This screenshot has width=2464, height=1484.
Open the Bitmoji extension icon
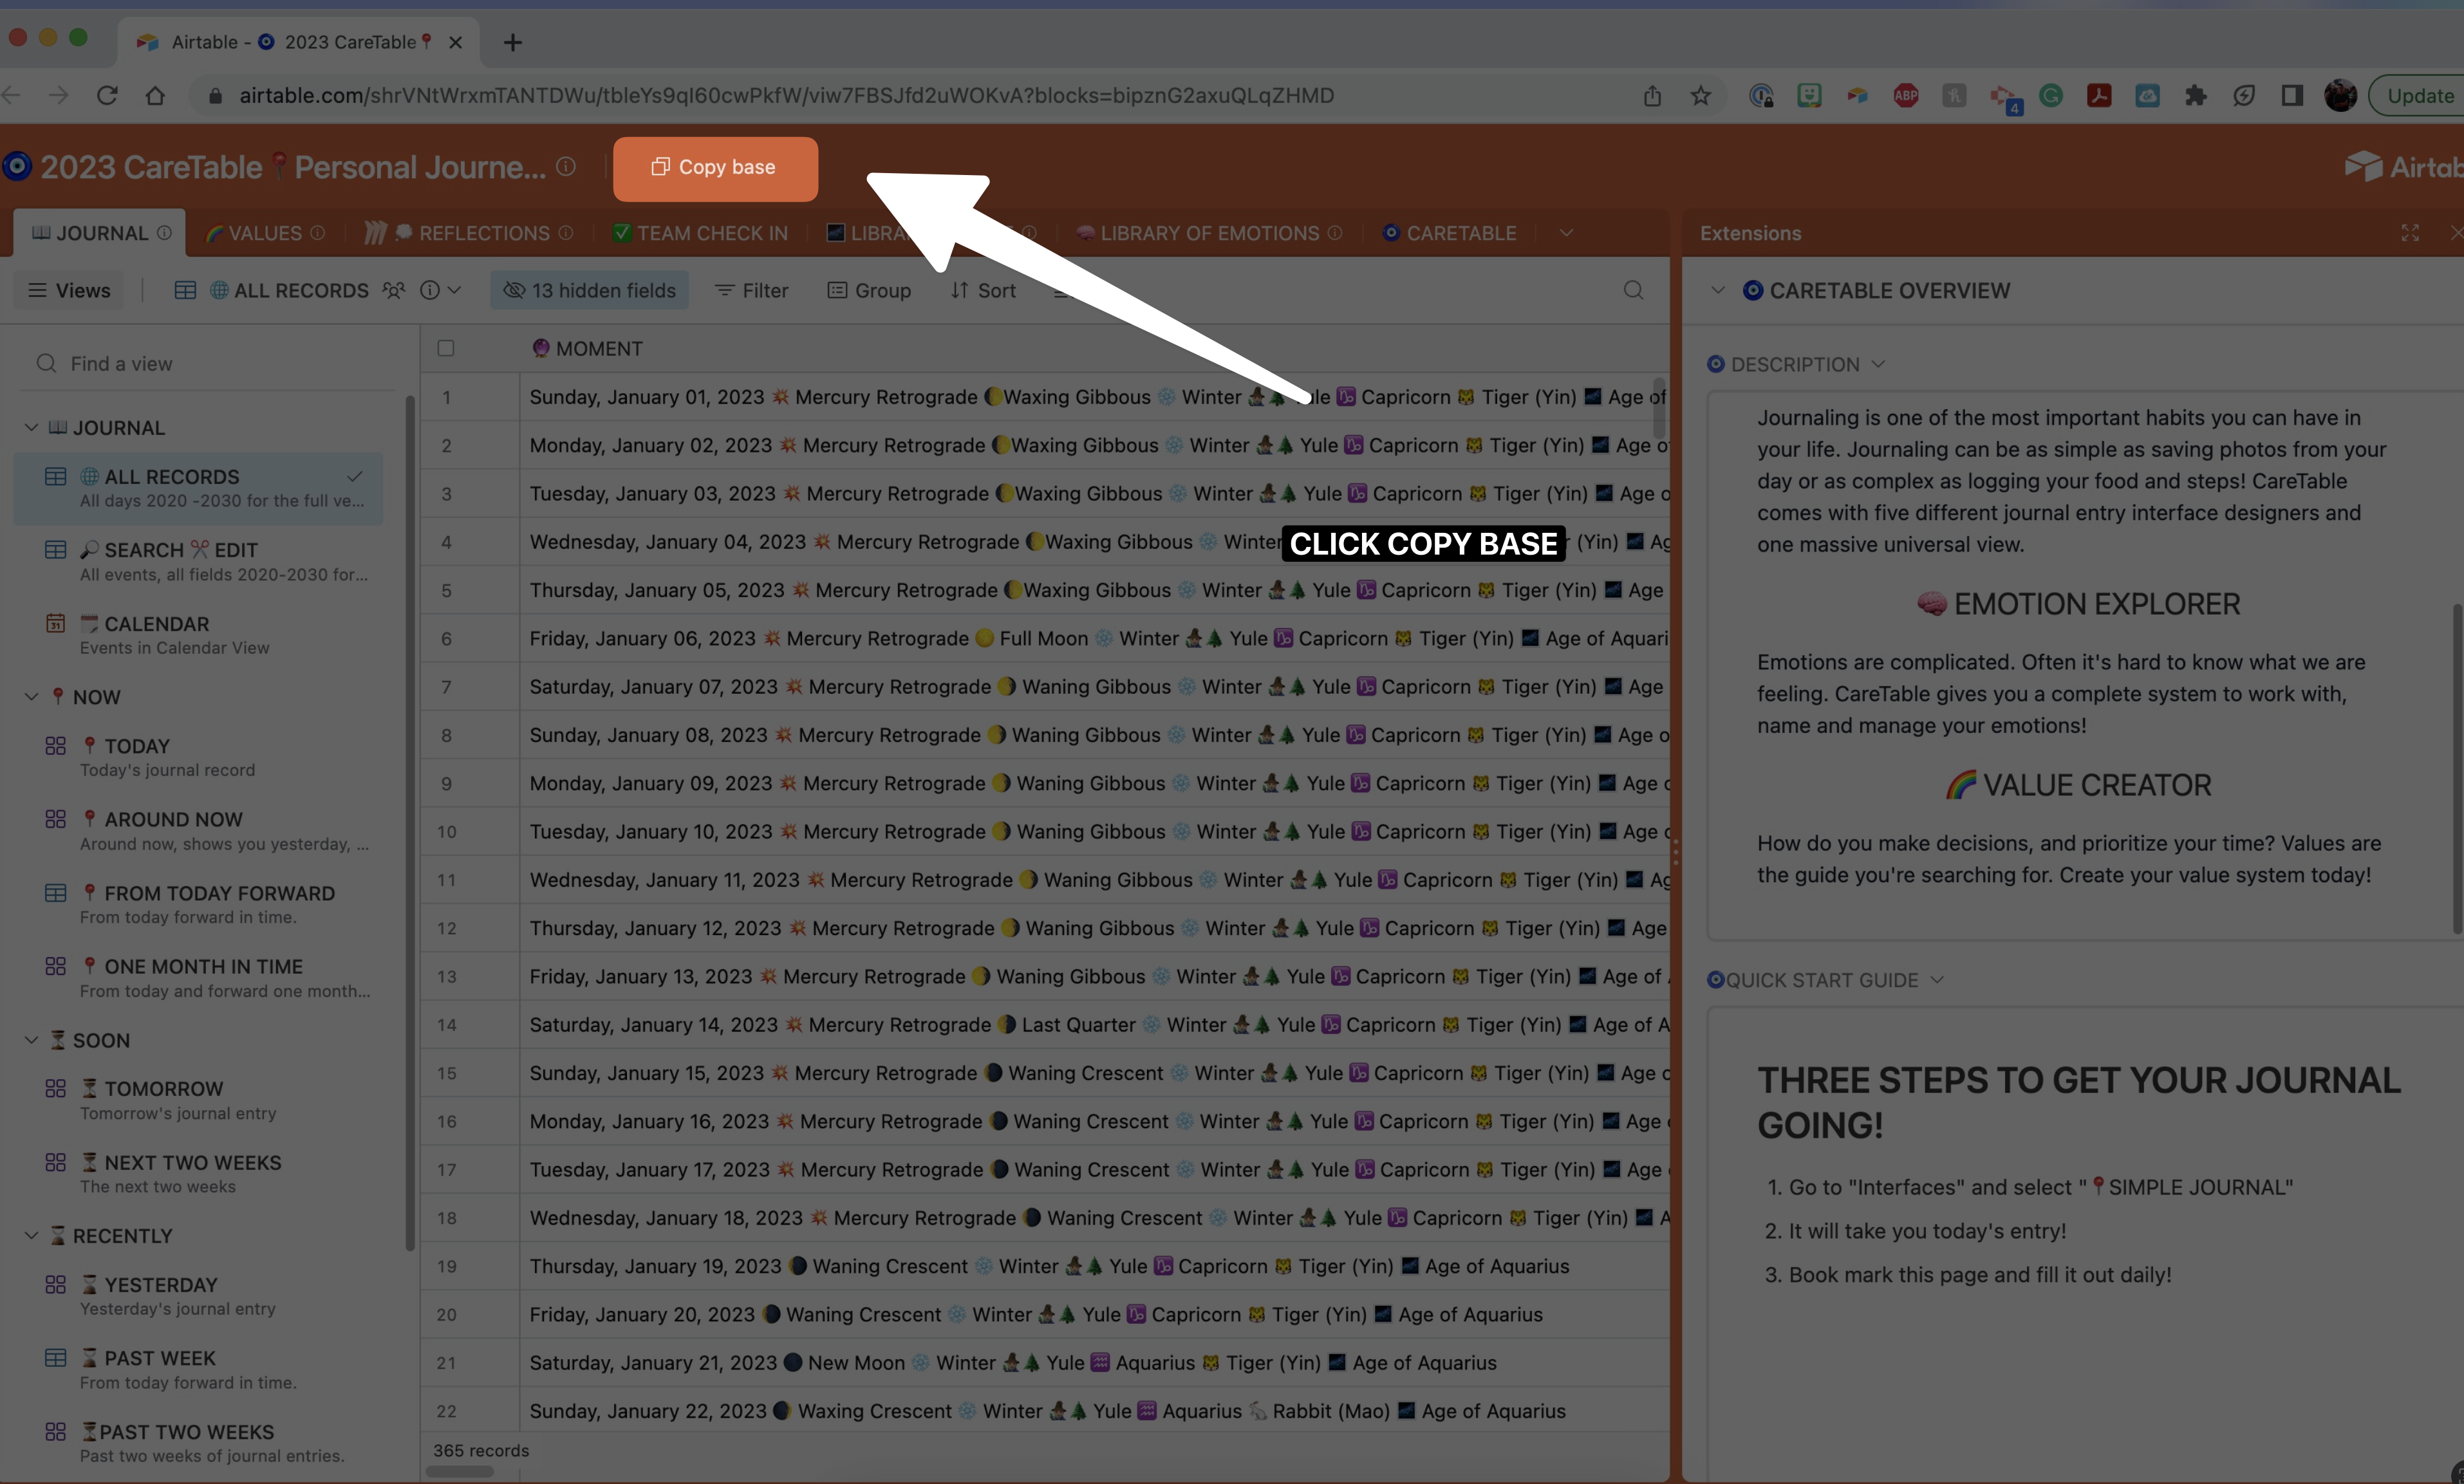(x=1809, y=96)
